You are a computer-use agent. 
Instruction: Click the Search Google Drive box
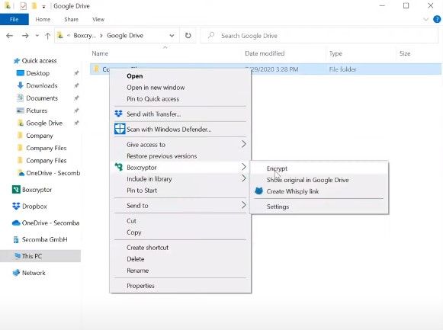tap(319, 36)
